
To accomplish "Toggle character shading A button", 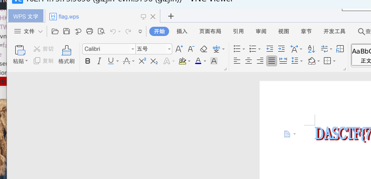I will click(214, 61).
